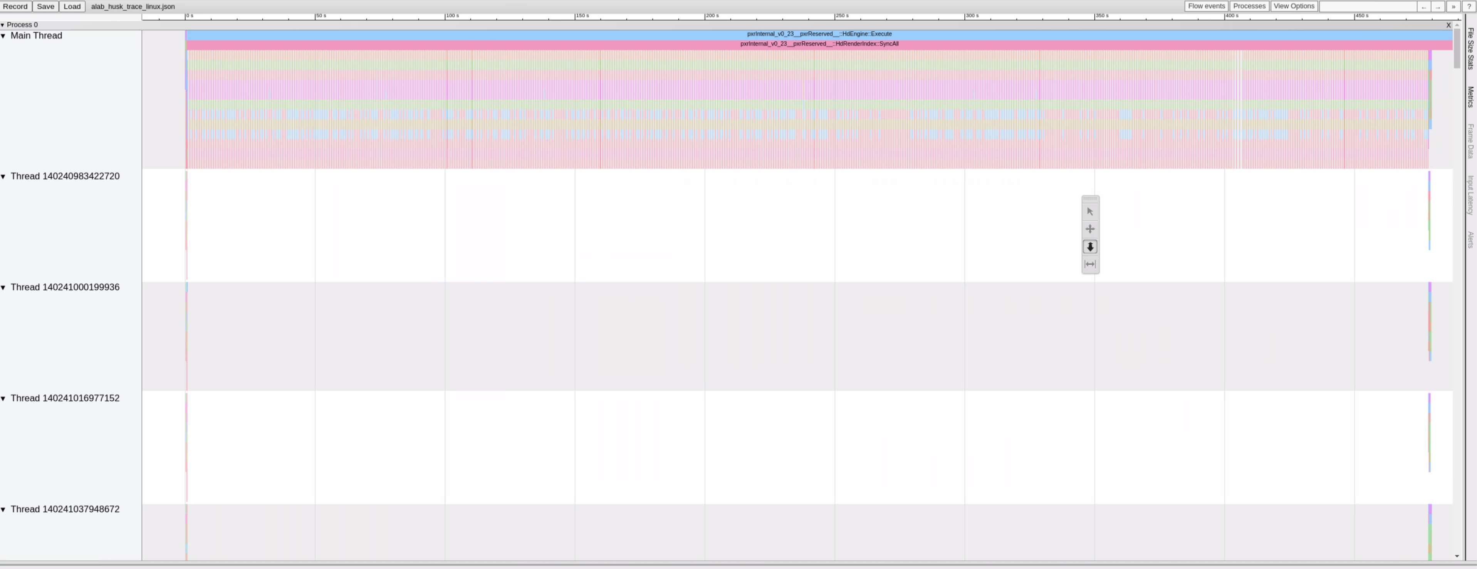Click the double chevron console toggle button

coord(1453,6)
